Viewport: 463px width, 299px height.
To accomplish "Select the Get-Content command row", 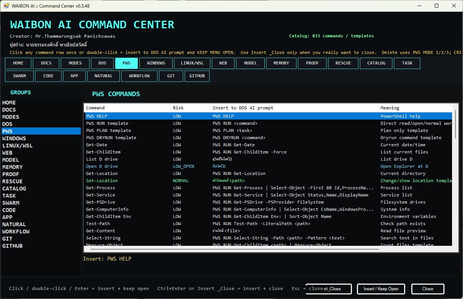I will [x=268, y=231].
